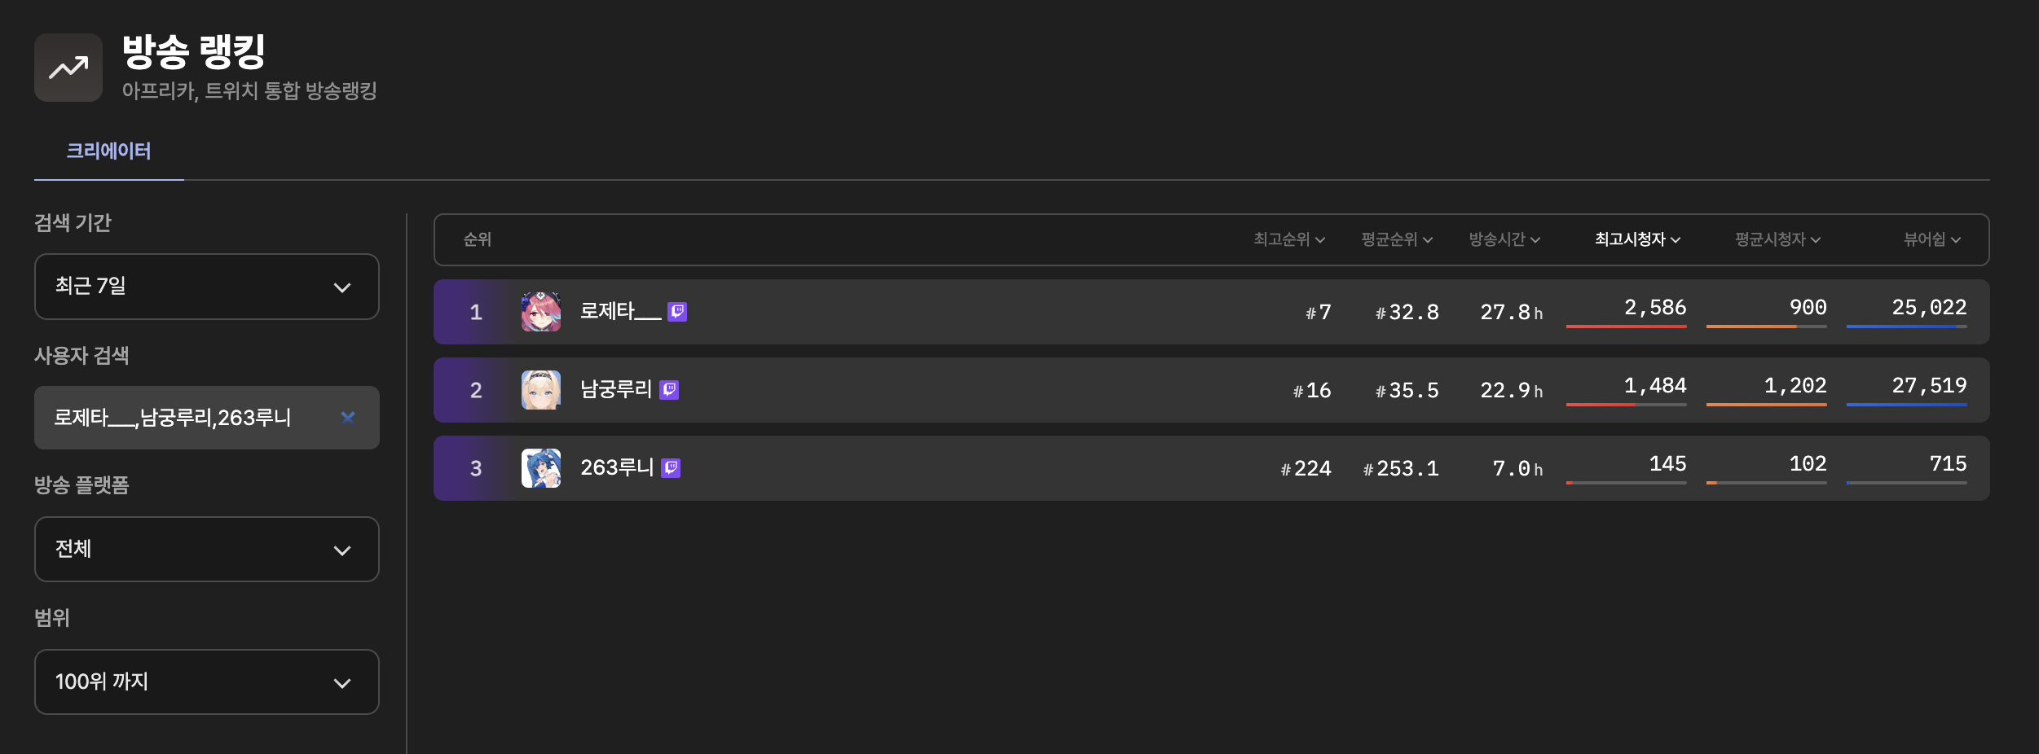The width and height of the screenshot is (2039, 754).
Task: Sort by 평균순위 column header
Action: pyautogui.click(x=1397, y=239)
